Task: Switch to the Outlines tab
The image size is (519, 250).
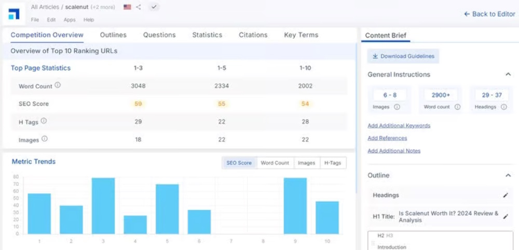Action: pos(113,35)
